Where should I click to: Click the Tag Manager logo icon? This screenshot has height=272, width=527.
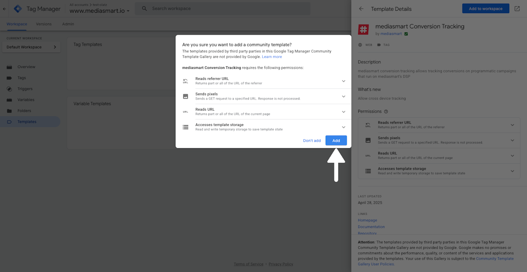[18, 9]
